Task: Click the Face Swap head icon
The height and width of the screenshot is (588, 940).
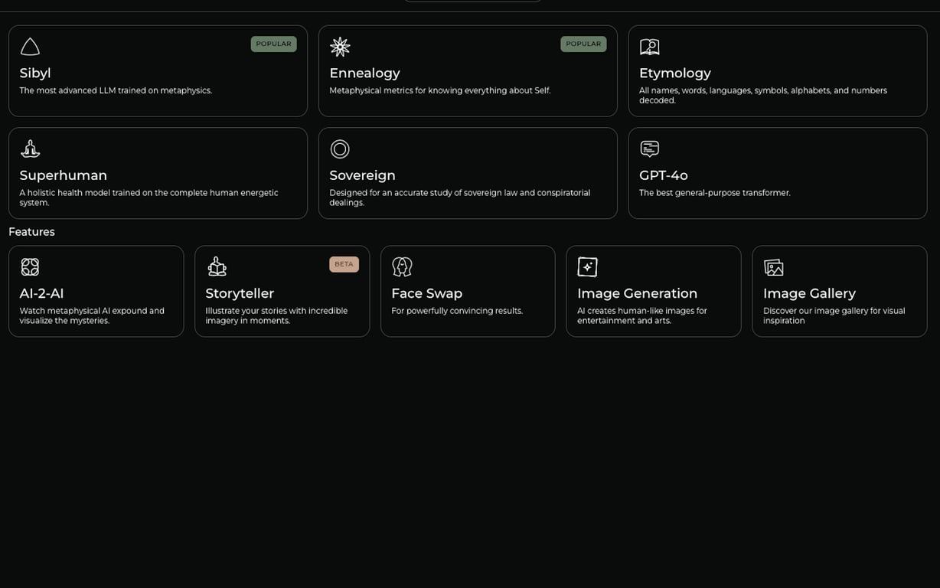Action: pyautogui.click(x=402, y=266)
